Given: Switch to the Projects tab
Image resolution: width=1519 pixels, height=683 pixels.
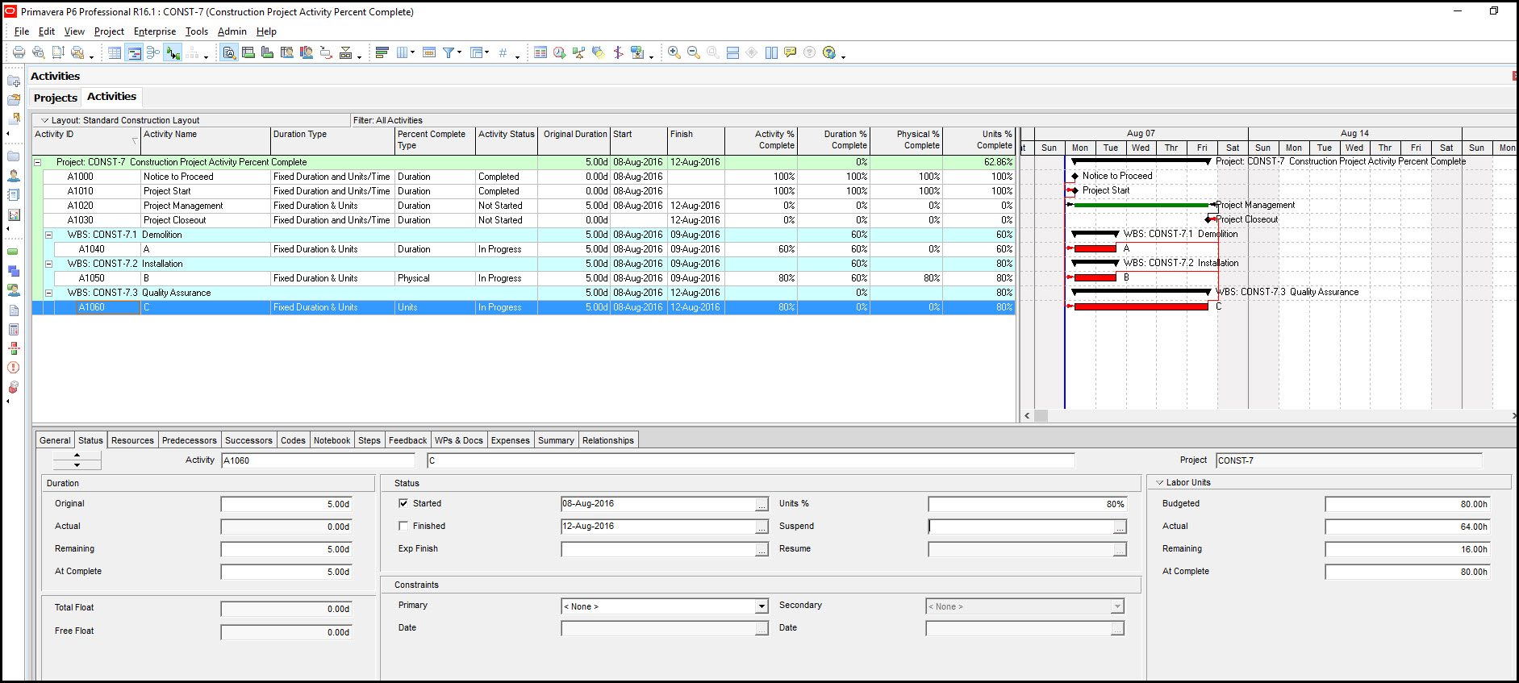Looking at the screenshot, I should coord(56,98).
